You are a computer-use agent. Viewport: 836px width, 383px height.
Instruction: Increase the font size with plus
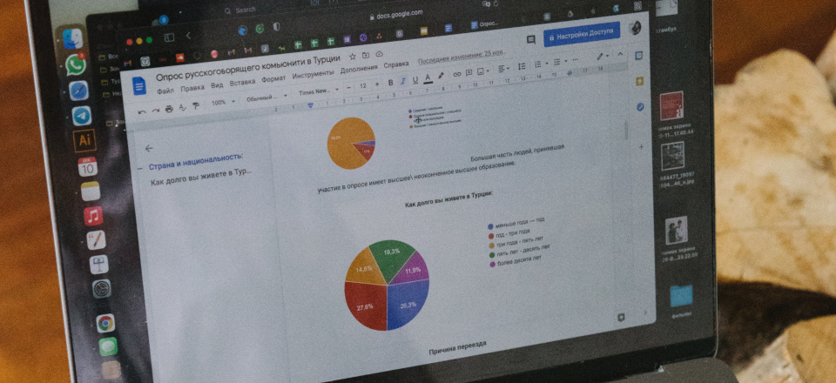(x=377, y=84)
